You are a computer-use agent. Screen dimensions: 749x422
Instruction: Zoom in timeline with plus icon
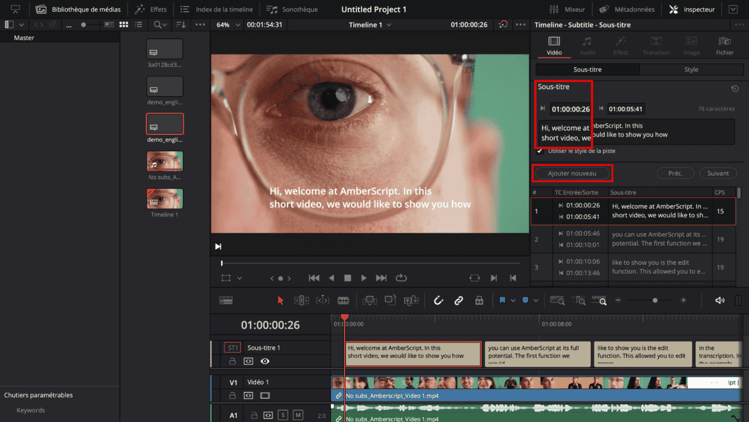click(683, 300)
